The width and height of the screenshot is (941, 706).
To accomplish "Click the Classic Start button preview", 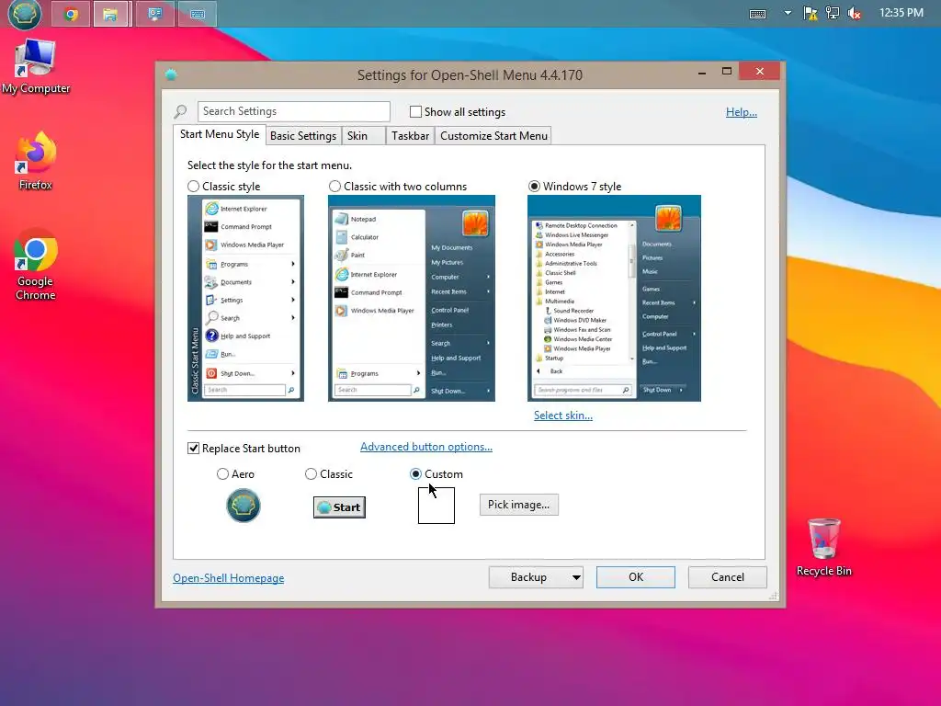I will [340, 507].
